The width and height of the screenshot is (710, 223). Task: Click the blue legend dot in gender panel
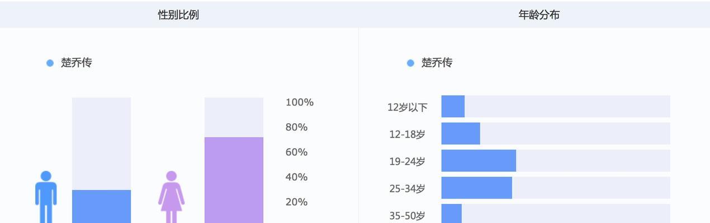click(50, 63)
